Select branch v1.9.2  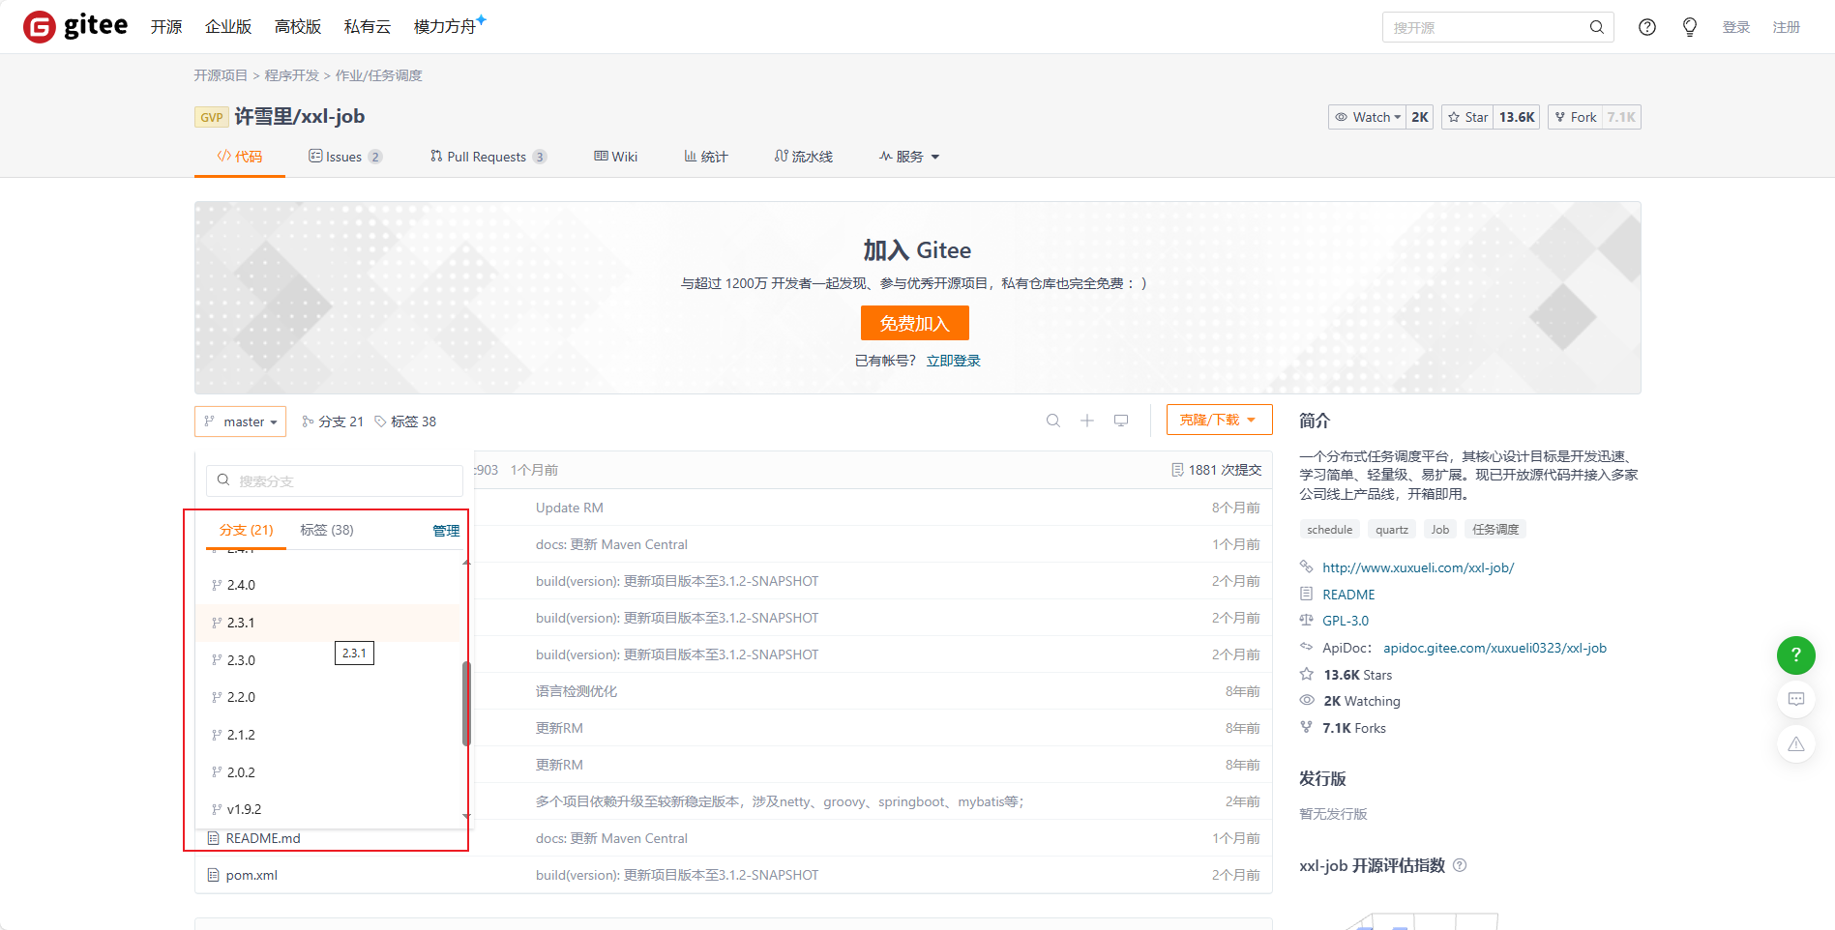329,809
